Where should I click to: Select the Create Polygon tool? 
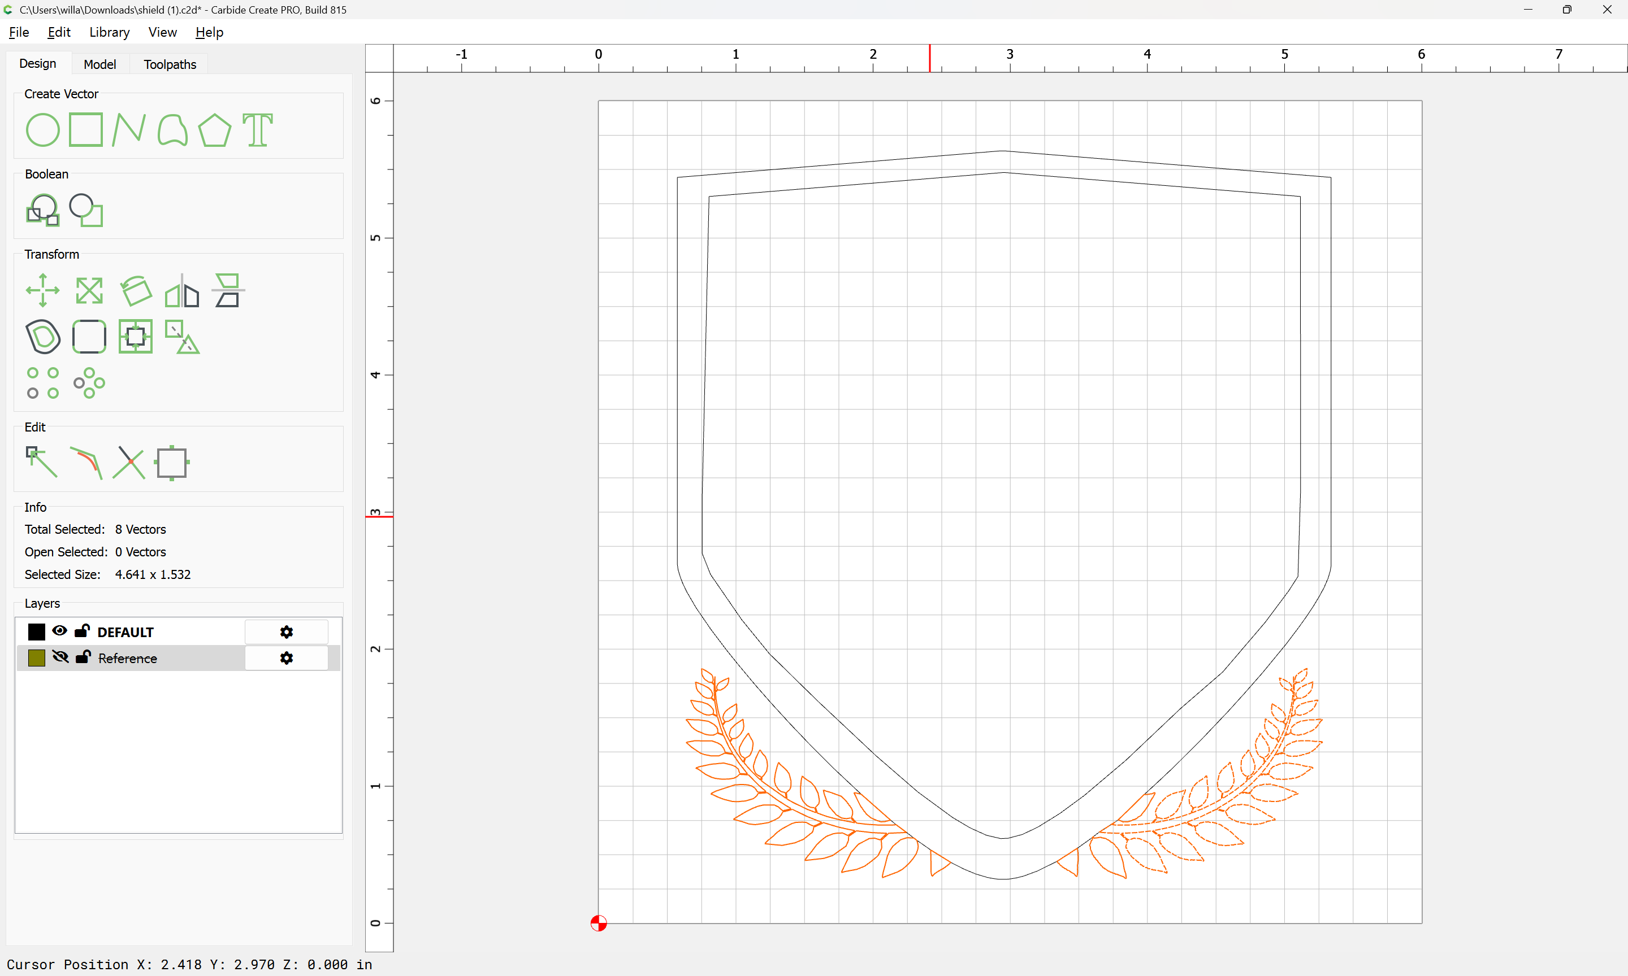pos(214,129)
